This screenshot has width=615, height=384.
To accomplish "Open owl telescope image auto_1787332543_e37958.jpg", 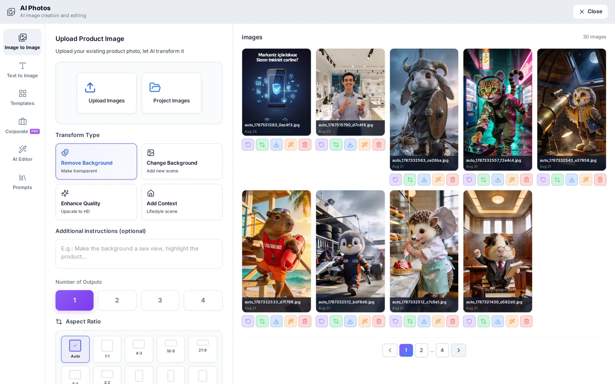I will click(x=572, y=110).
